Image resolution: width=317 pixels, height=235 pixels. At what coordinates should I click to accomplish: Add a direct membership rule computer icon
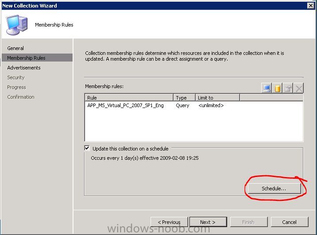pos(267,88)
